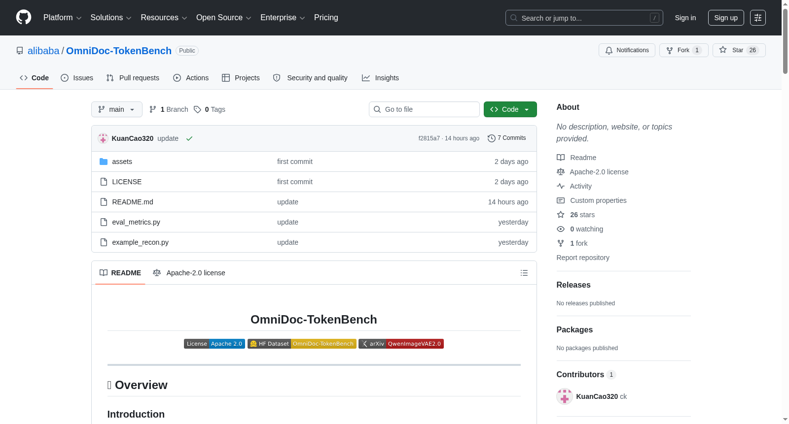Click the Report repository link

[583, 258]
